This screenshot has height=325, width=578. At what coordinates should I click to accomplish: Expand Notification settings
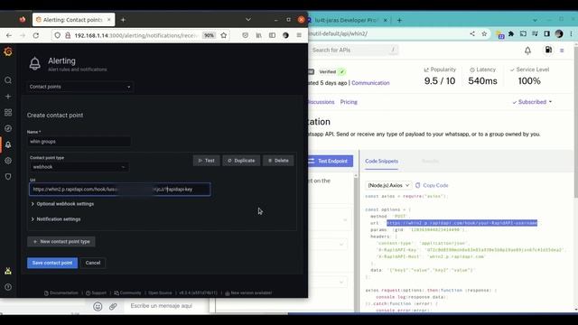(56, 219)
